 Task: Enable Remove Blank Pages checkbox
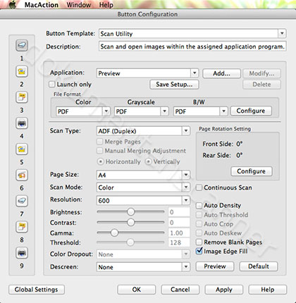tap(199, 242)
